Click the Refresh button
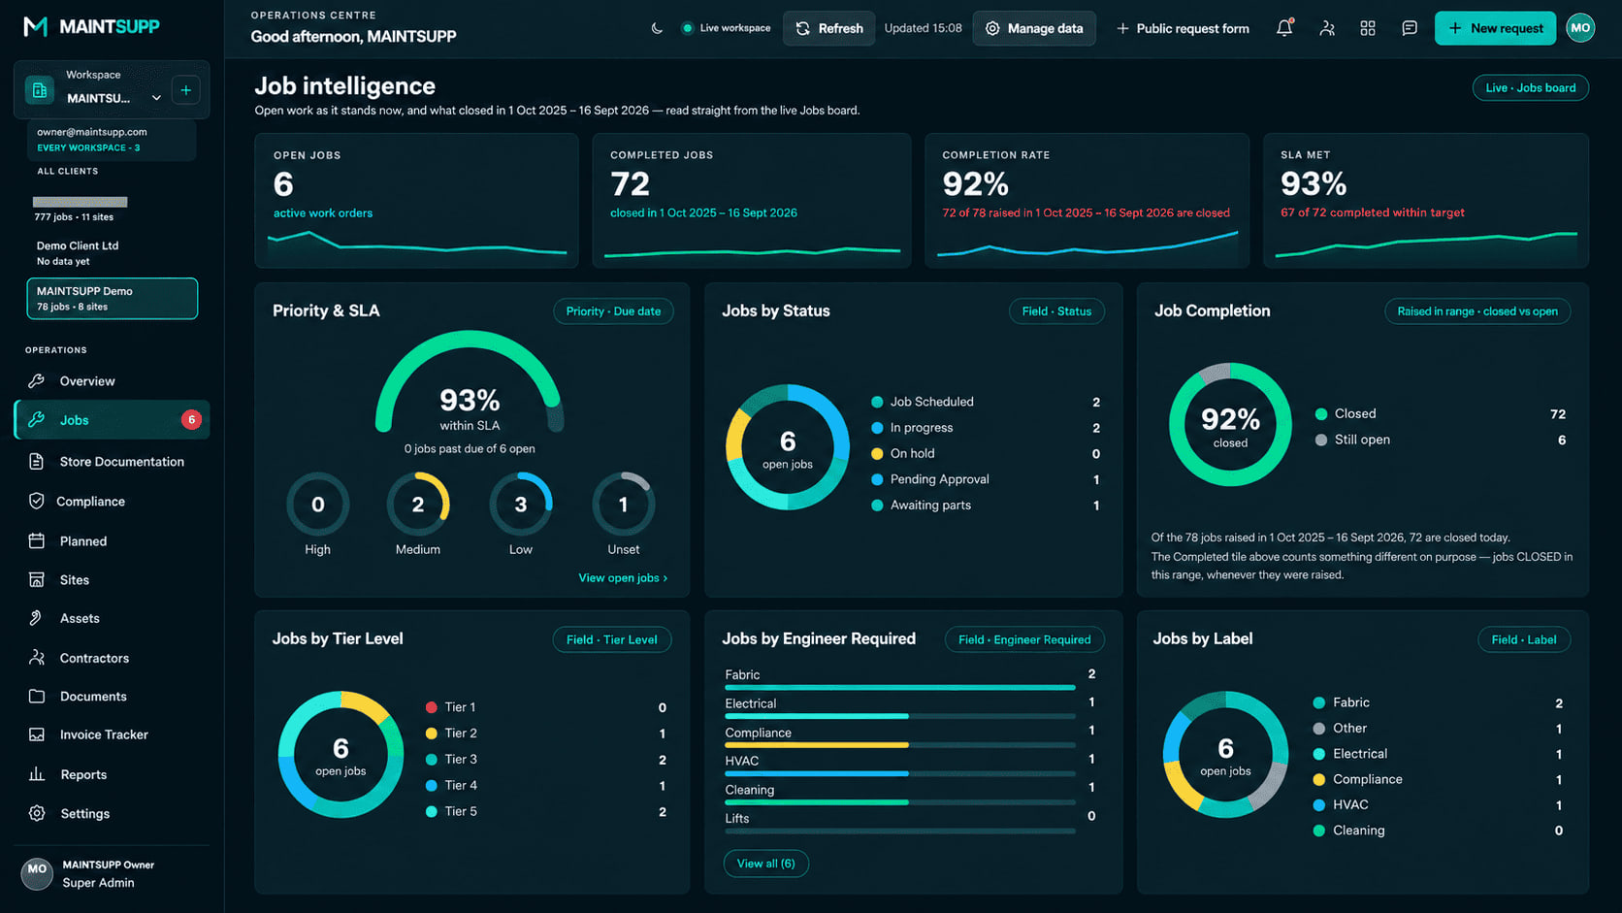Image resolution: width=1622 pixels, height=913 pixels. tap(829, 28)
